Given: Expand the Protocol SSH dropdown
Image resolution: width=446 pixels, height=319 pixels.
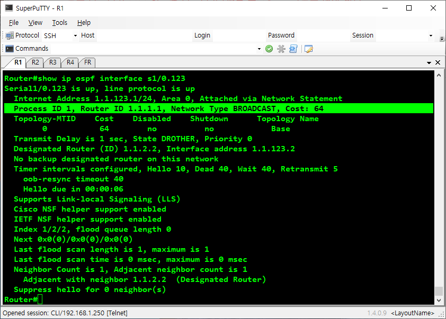Looking at the screenshot, I should [75, 36].
